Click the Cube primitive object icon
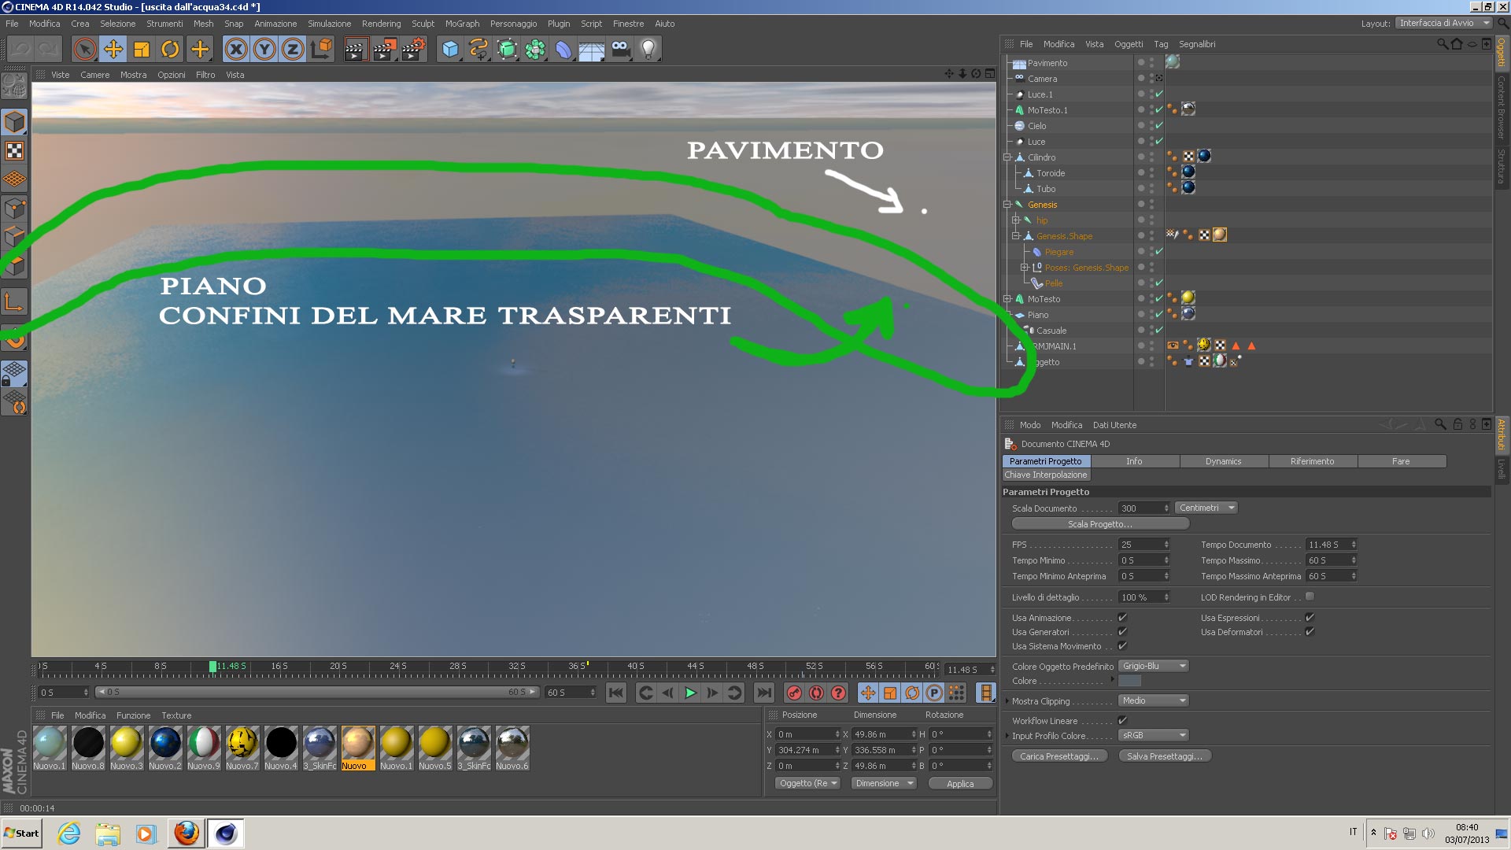The height and width of the screenshot is (850, 1511). point(450,50)
